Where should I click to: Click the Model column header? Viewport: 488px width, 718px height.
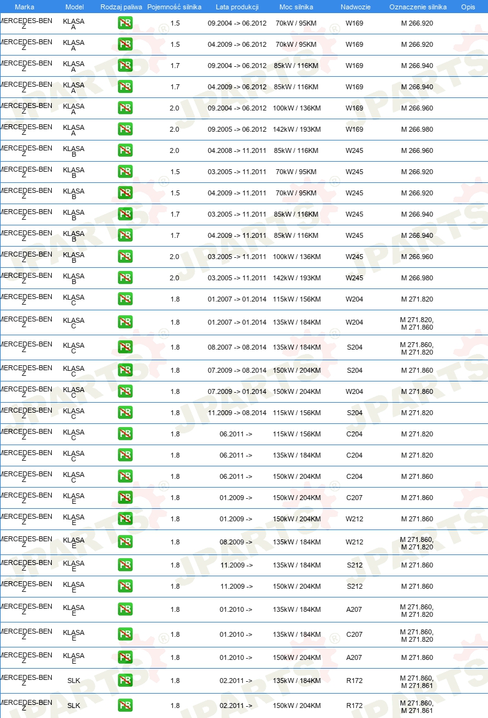(x=74, y=7)
